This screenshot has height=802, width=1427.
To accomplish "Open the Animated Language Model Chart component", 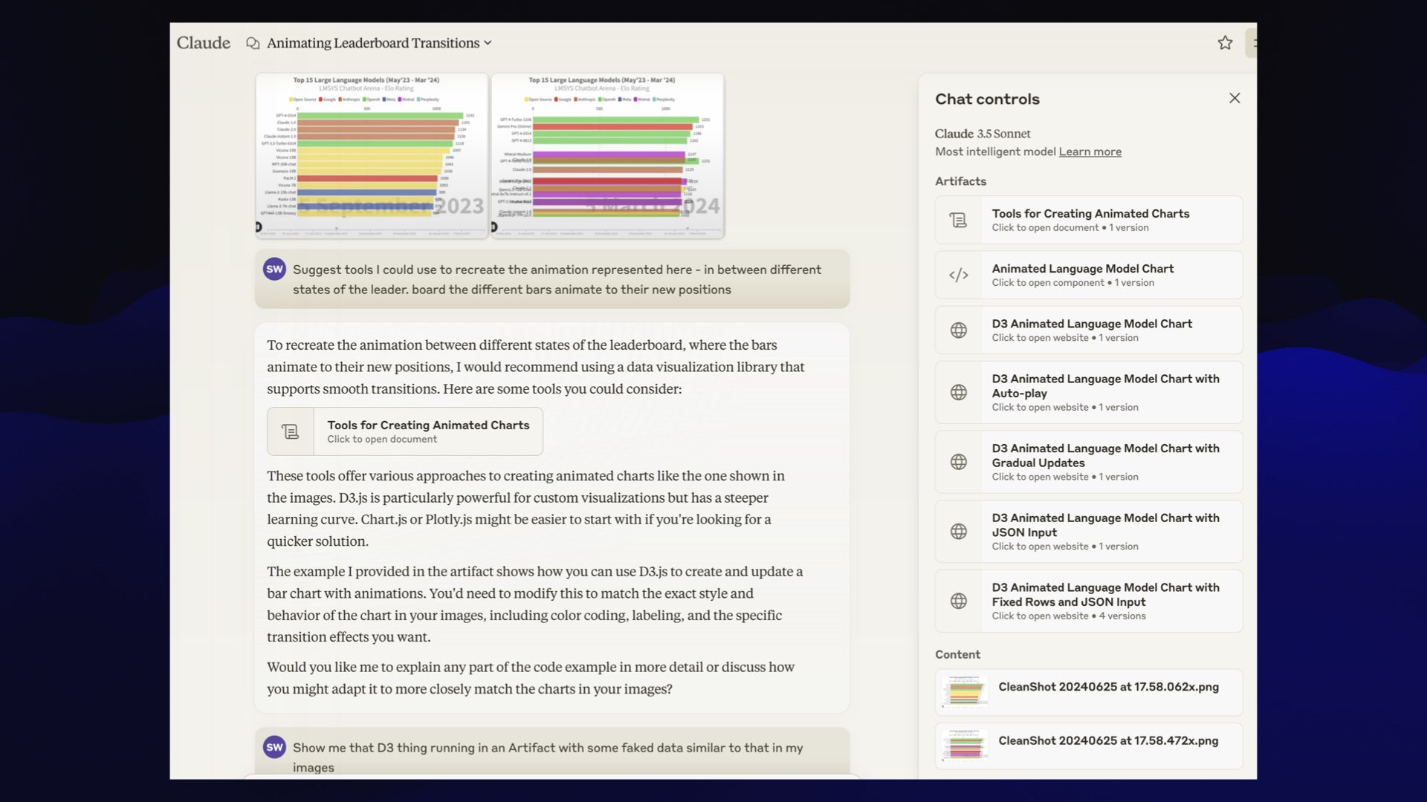I will [x=1089, y=275].
